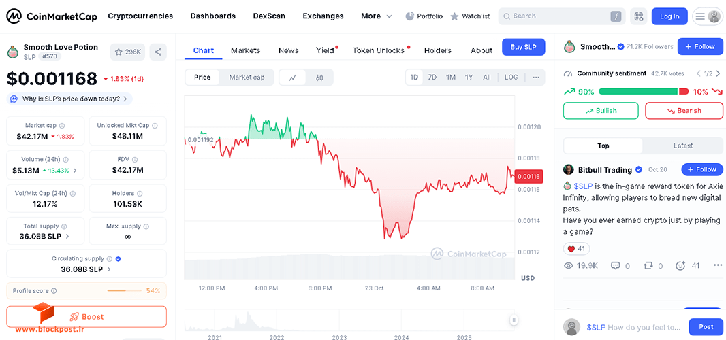Click Market cap info icon
Viewport: 726px width, 340px height.
tap(62, 125)
